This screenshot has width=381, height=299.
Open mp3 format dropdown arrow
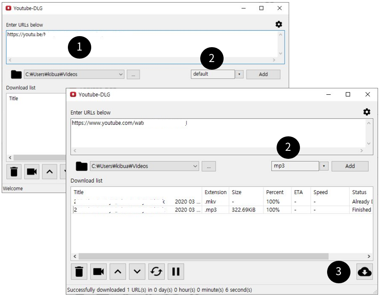(x=324, y=166)
